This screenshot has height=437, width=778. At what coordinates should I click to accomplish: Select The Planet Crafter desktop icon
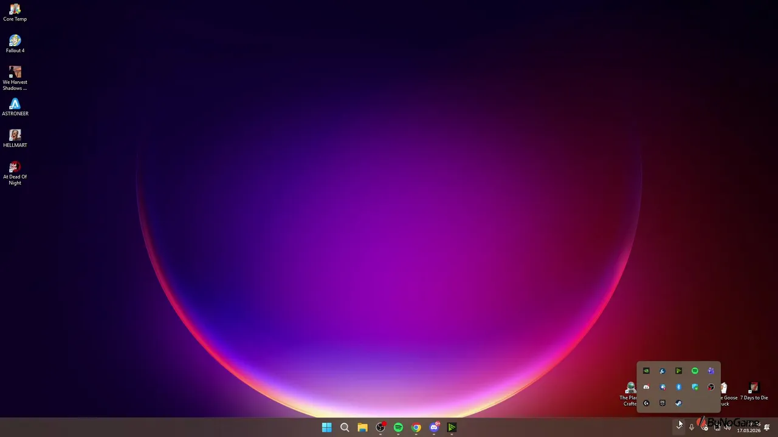click(630, 395)
